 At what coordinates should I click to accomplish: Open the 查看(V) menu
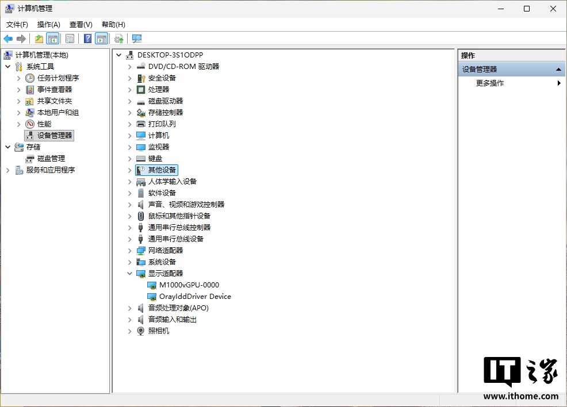click(81, 25)
